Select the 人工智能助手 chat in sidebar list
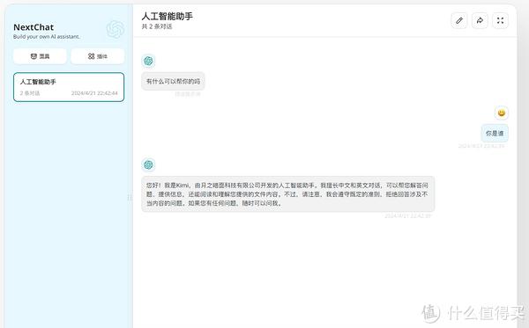This screenshot has height=328, width=529. coord(69,87)
